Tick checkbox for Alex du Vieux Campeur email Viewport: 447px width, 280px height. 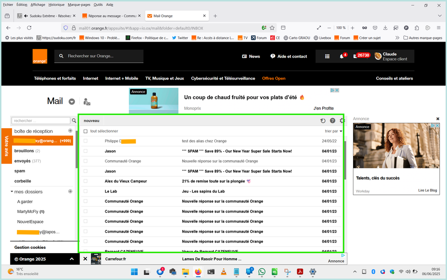[85, 181]
